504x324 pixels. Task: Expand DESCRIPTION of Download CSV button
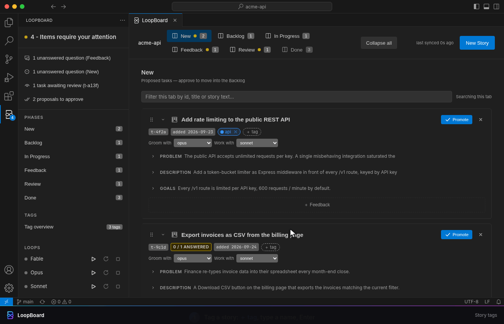tap(153, 288)
